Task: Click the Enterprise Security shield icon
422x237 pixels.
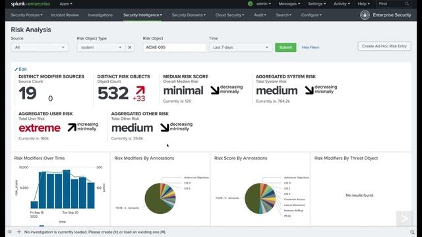Action: tap(365, 15)
